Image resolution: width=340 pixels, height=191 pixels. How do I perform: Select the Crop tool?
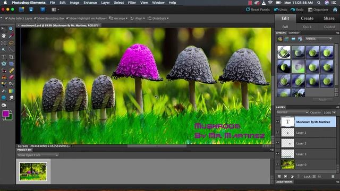pyautogui.click(x=11, y=57)
